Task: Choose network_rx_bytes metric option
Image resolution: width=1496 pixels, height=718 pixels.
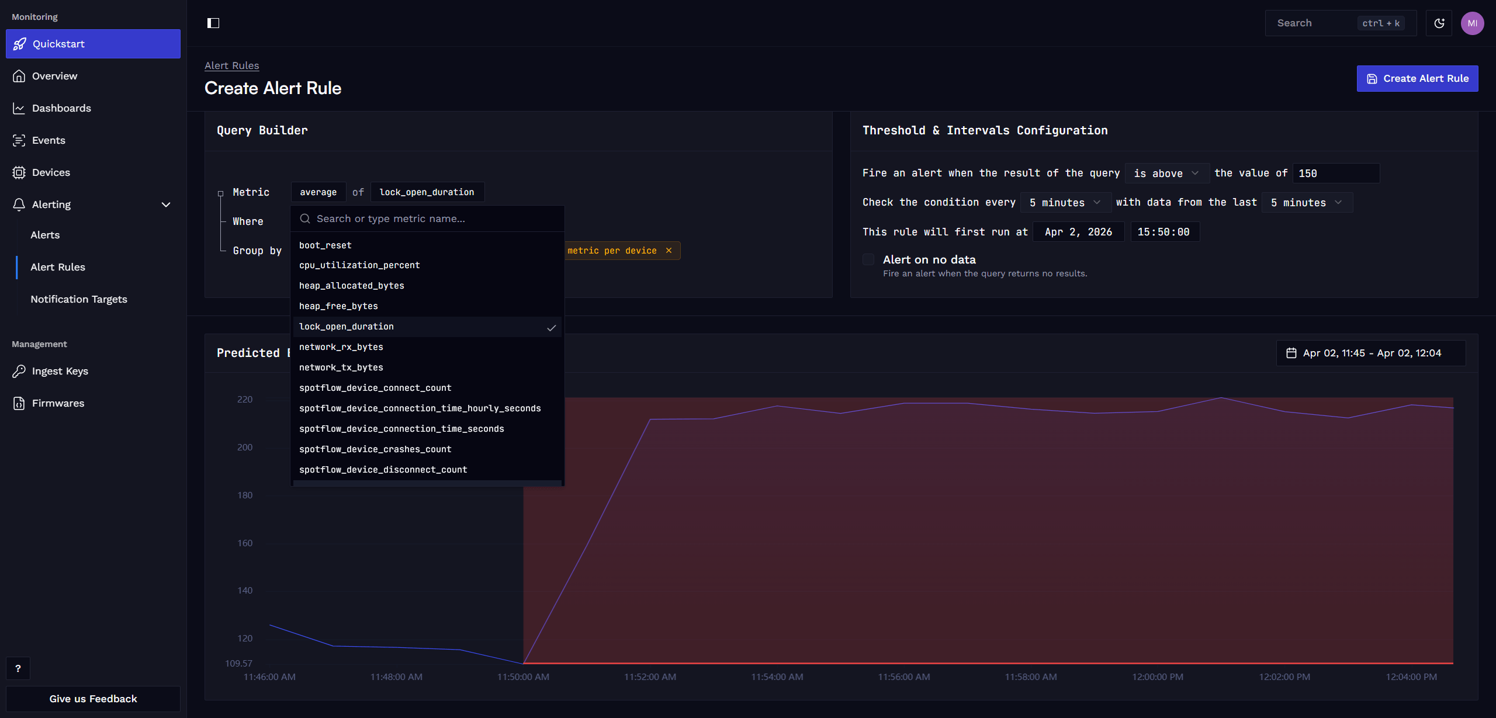Action: (341, 347)
